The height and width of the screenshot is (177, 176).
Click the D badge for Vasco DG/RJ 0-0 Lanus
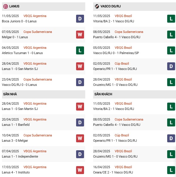click(80, 82)
